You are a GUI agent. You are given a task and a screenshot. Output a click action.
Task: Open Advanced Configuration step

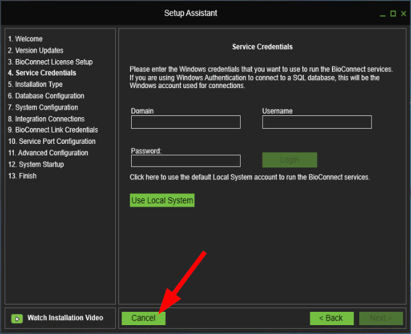click(x=48, y=153)
